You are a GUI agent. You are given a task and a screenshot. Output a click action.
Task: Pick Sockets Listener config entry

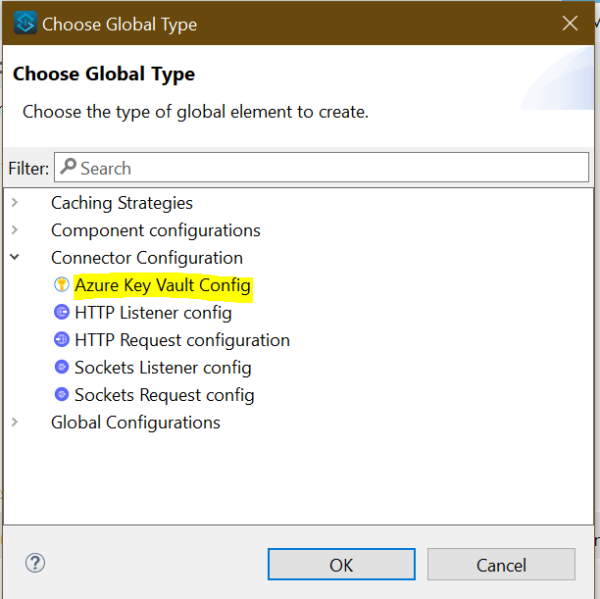(163, 368)
